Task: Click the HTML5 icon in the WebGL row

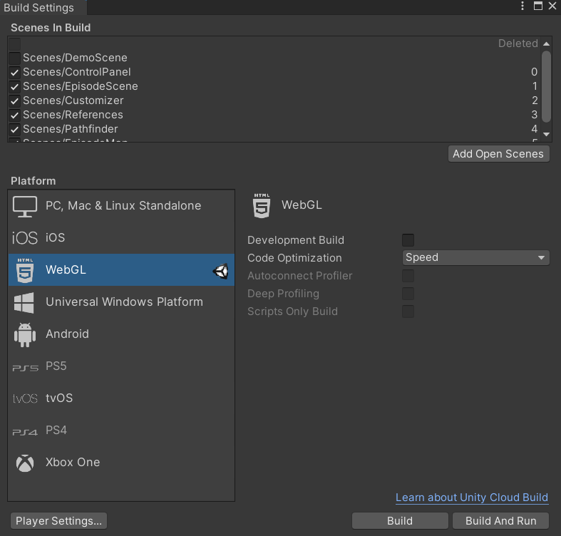Action: (25, 270)
